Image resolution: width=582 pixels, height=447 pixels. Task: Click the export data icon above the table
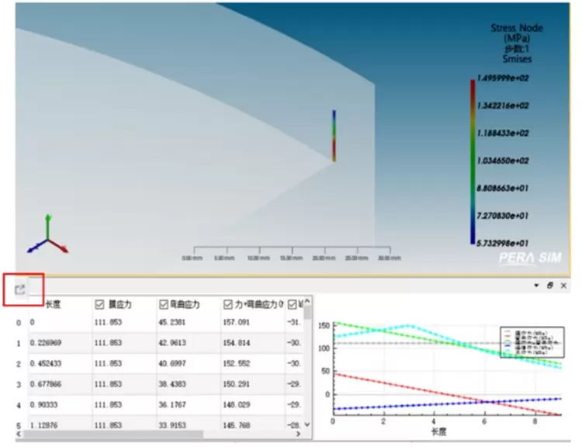[21, 289]
